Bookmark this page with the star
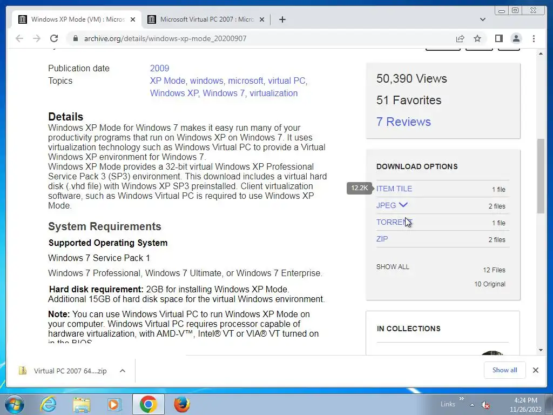Image resolution: width=553 pixels, height=415 pixels. pyautogui.click(x=477, y=38)
